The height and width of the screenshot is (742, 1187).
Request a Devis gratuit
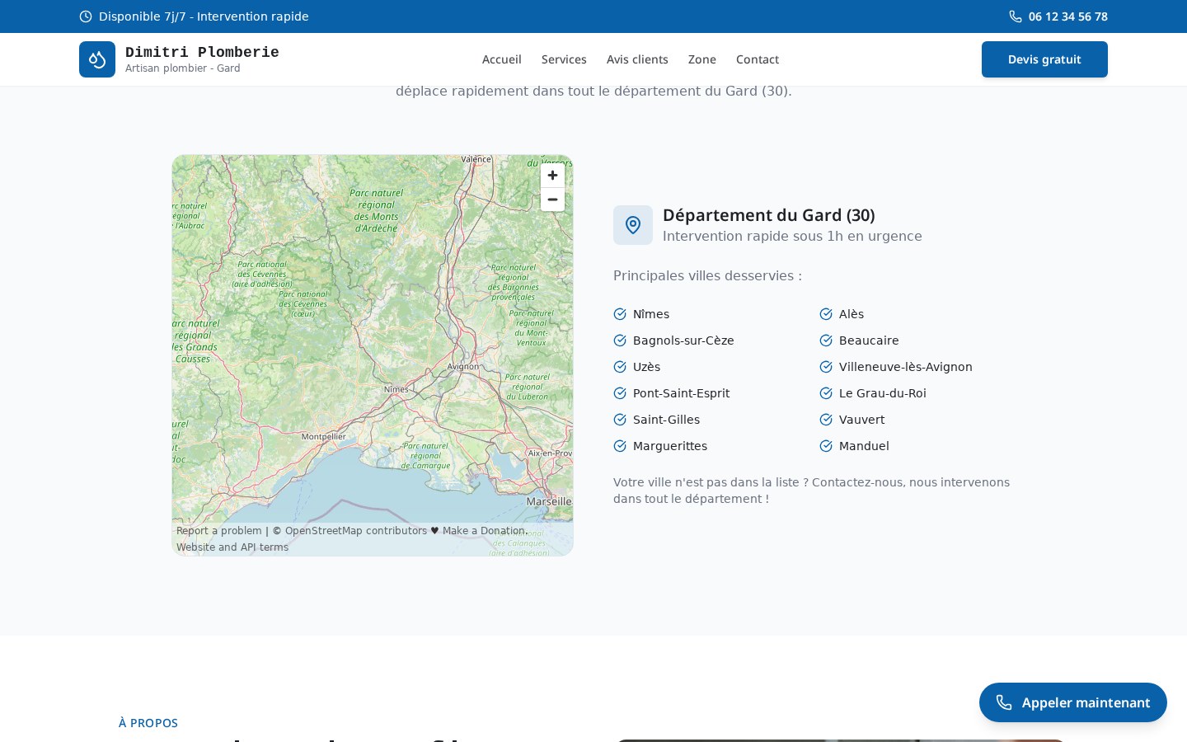[1044, 59]
